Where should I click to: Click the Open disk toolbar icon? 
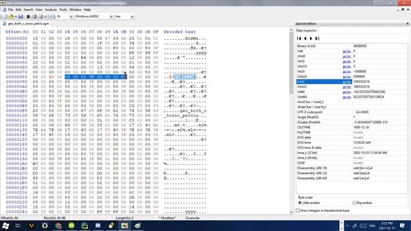[35, 17]
